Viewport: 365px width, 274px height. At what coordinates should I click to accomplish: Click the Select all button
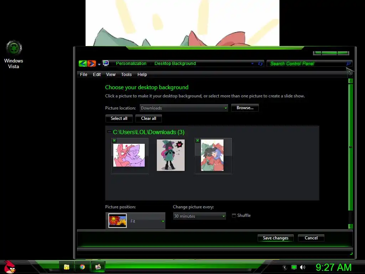click(x=119, y=118)
